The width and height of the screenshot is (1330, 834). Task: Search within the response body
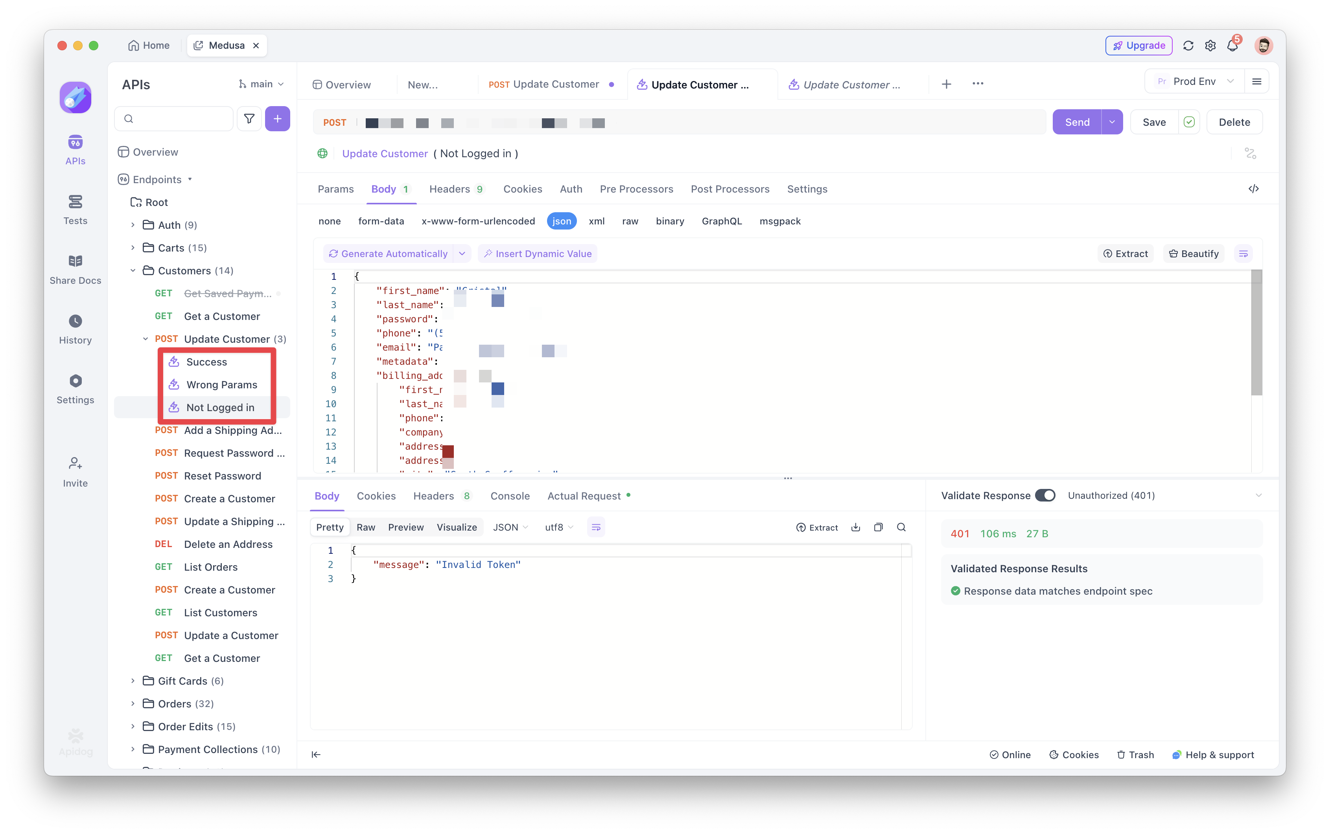click(901, 527)
